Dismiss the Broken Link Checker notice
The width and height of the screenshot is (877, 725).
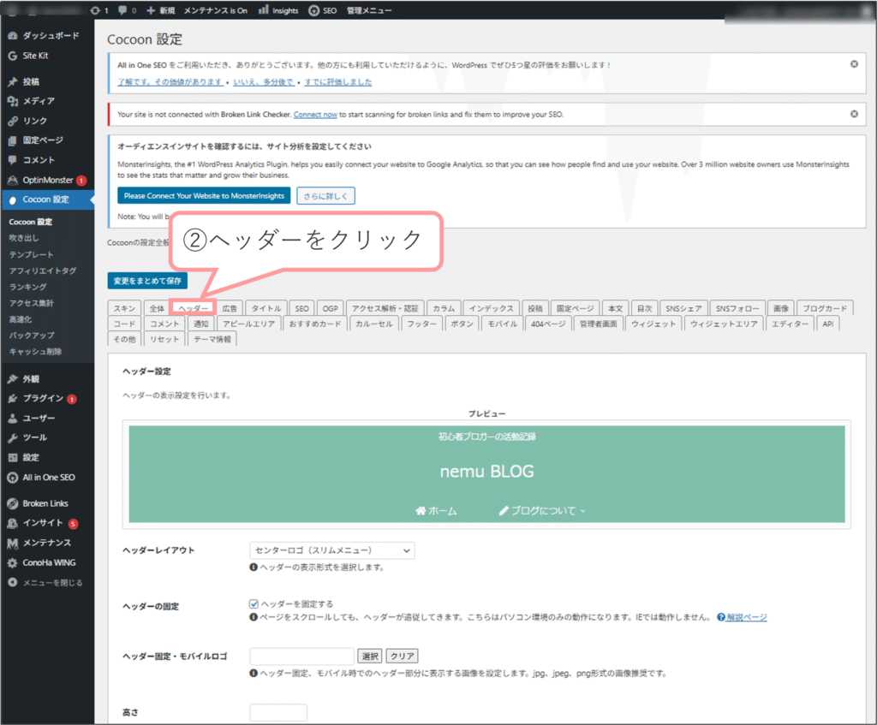click(854, 114)
